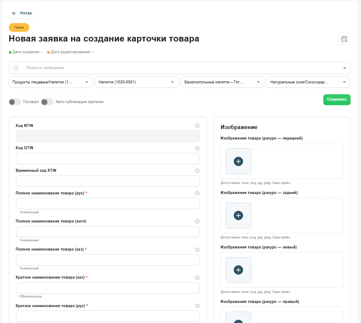Click the search magnifier icon in category search
The height and width of the screenshot is (323, 361).
[x=16, y=68]
